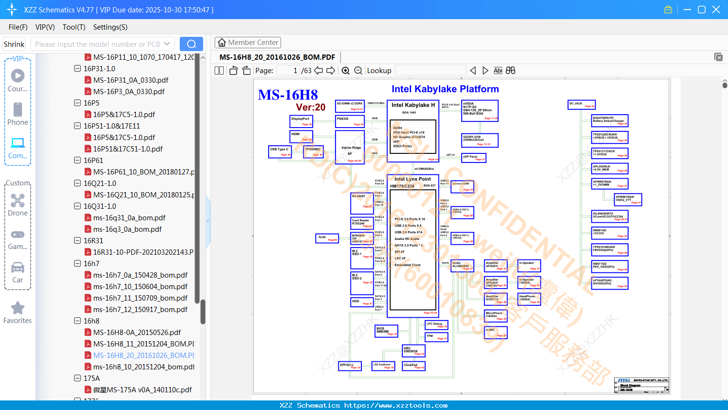Click the Page number field
728x410 pixels.
point(288,71)
